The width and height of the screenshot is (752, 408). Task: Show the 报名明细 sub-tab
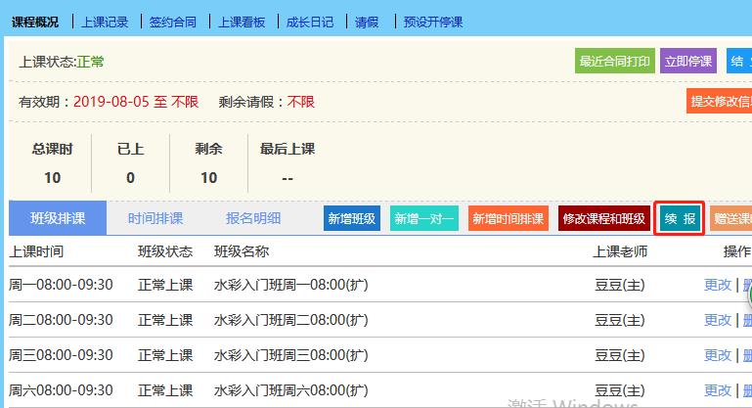252,218
